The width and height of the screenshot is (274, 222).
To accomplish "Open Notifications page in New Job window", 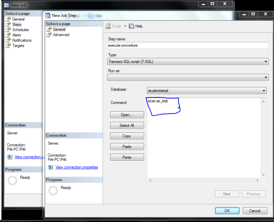I will [x=22, y=40].
